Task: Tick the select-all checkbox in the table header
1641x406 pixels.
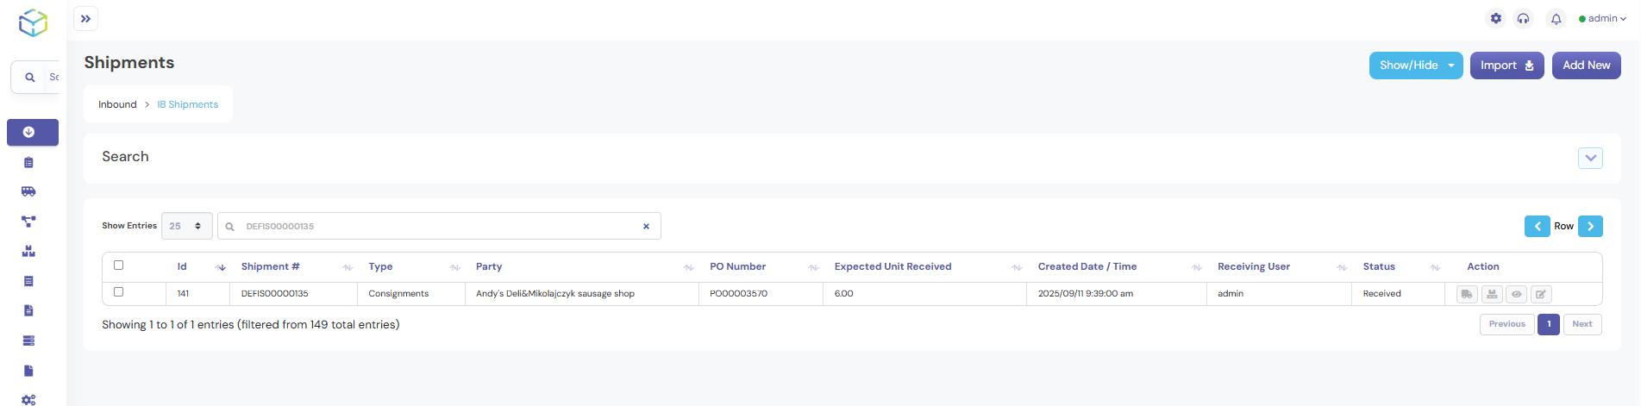Action: tap(119, 265)
